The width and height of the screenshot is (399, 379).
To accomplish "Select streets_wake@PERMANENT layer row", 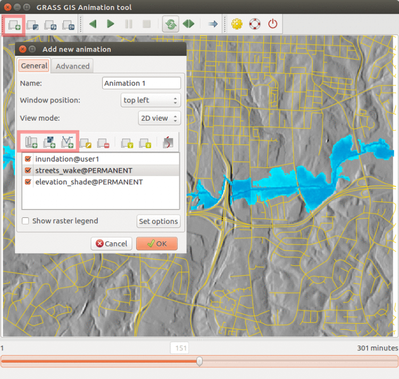I will [x=101, y=170].
